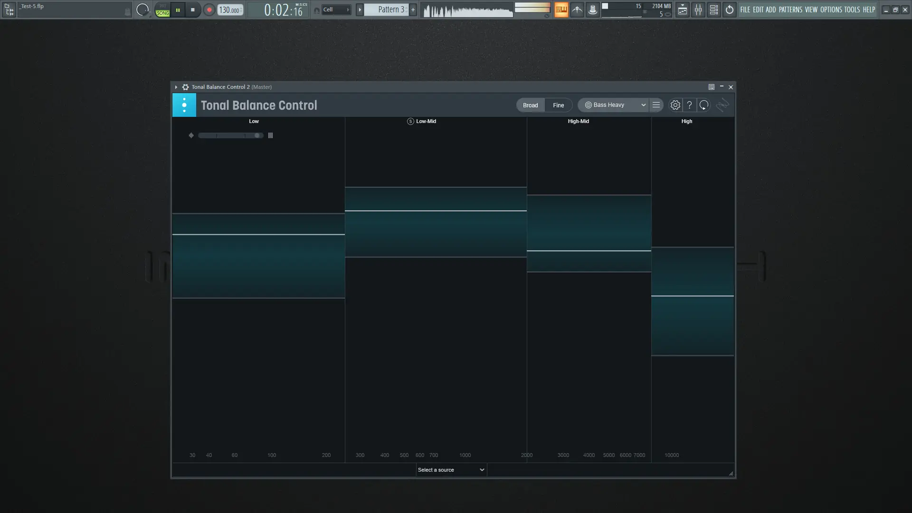
Task: Switch tonal target view to Fine
Action: pyautogui.click(x=558, y=105)
